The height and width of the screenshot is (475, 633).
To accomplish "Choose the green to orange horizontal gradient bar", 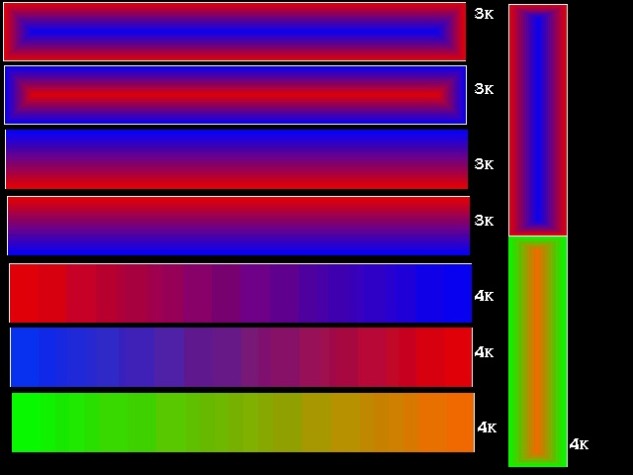I will click(243, 423).
